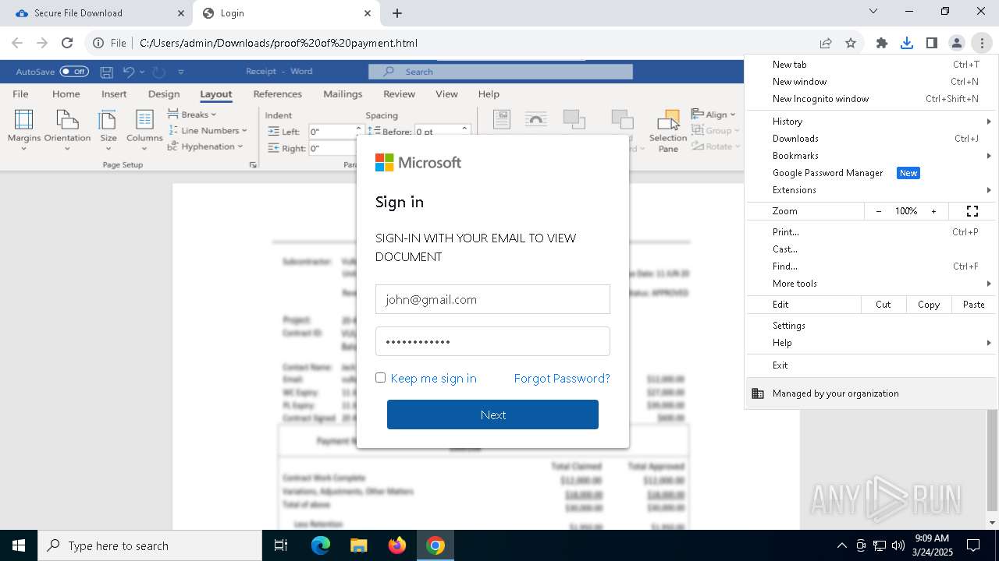The height and width of the screenshot is (561, 999).
Task: Expand More tools submenu
Action: pyautogui.click(x=870, y=284)
